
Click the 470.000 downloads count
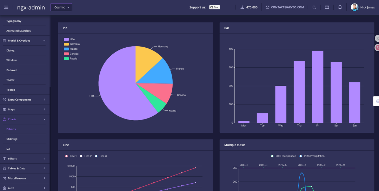[x=252, y=7]
